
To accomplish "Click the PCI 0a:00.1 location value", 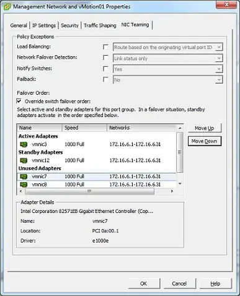I will point(105,231).
